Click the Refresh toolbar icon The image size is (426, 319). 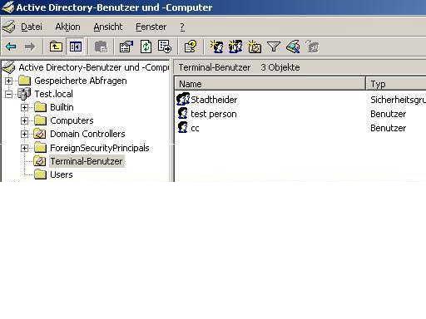146,47
